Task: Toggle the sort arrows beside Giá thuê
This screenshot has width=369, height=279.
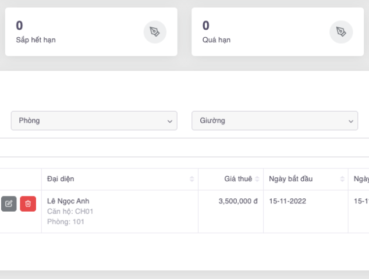Action: pyautogui.click(x=258, y=179)
